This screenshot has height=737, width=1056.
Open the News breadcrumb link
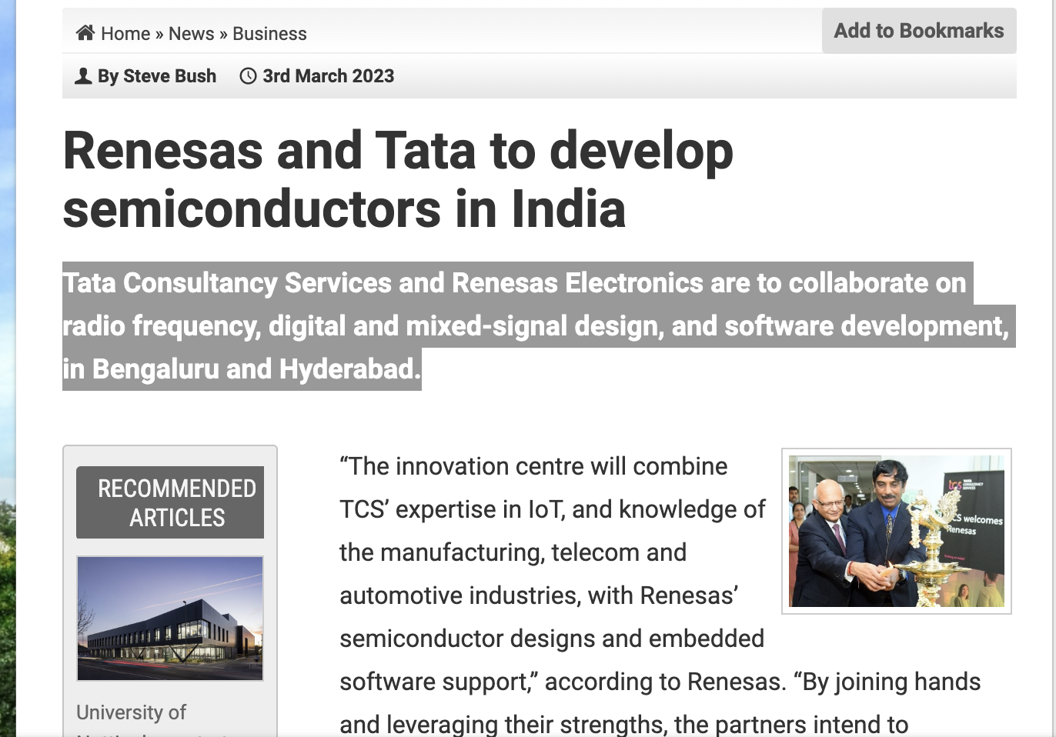tap(191, 34)
